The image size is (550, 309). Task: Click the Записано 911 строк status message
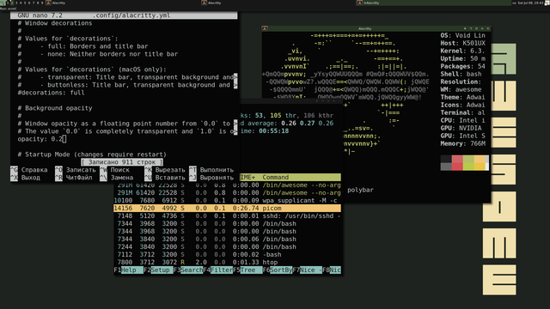[x=122, y=162]
